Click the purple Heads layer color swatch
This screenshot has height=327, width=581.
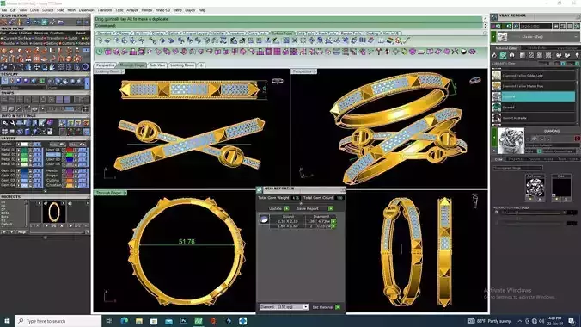[x=70, y=170]
